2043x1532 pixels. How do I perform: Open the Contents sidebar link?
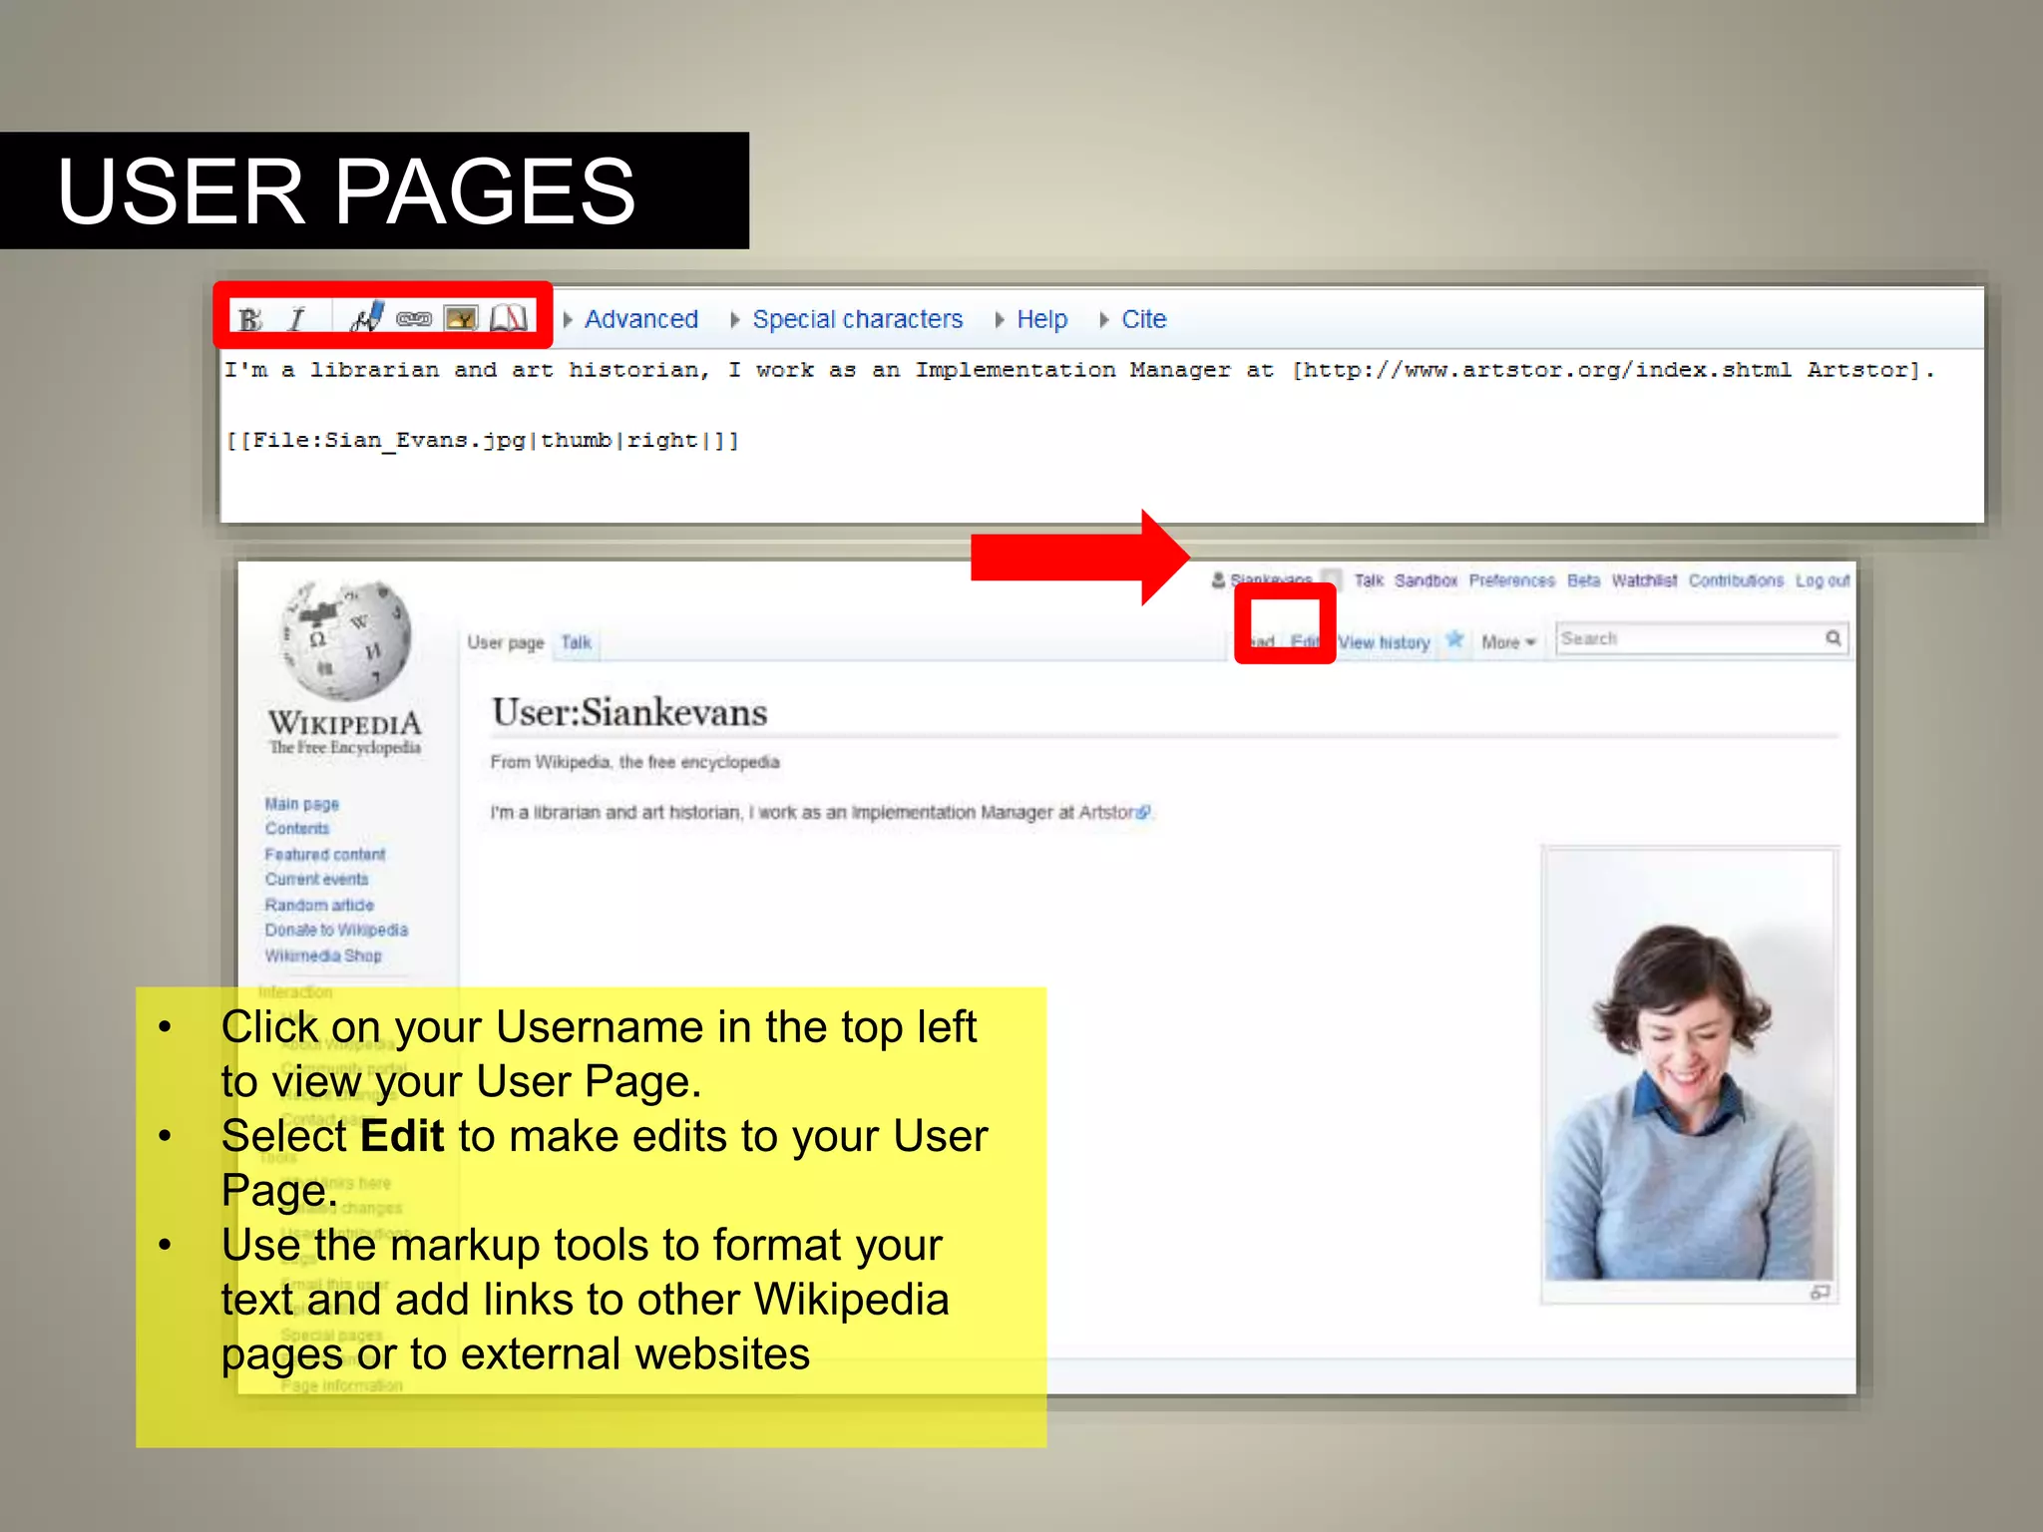coord(296,829)
